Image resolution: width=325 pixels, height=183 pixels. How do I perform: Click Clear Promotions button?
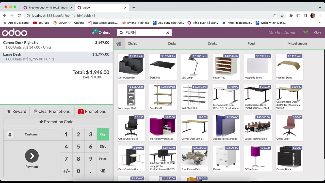pos(52,111)
